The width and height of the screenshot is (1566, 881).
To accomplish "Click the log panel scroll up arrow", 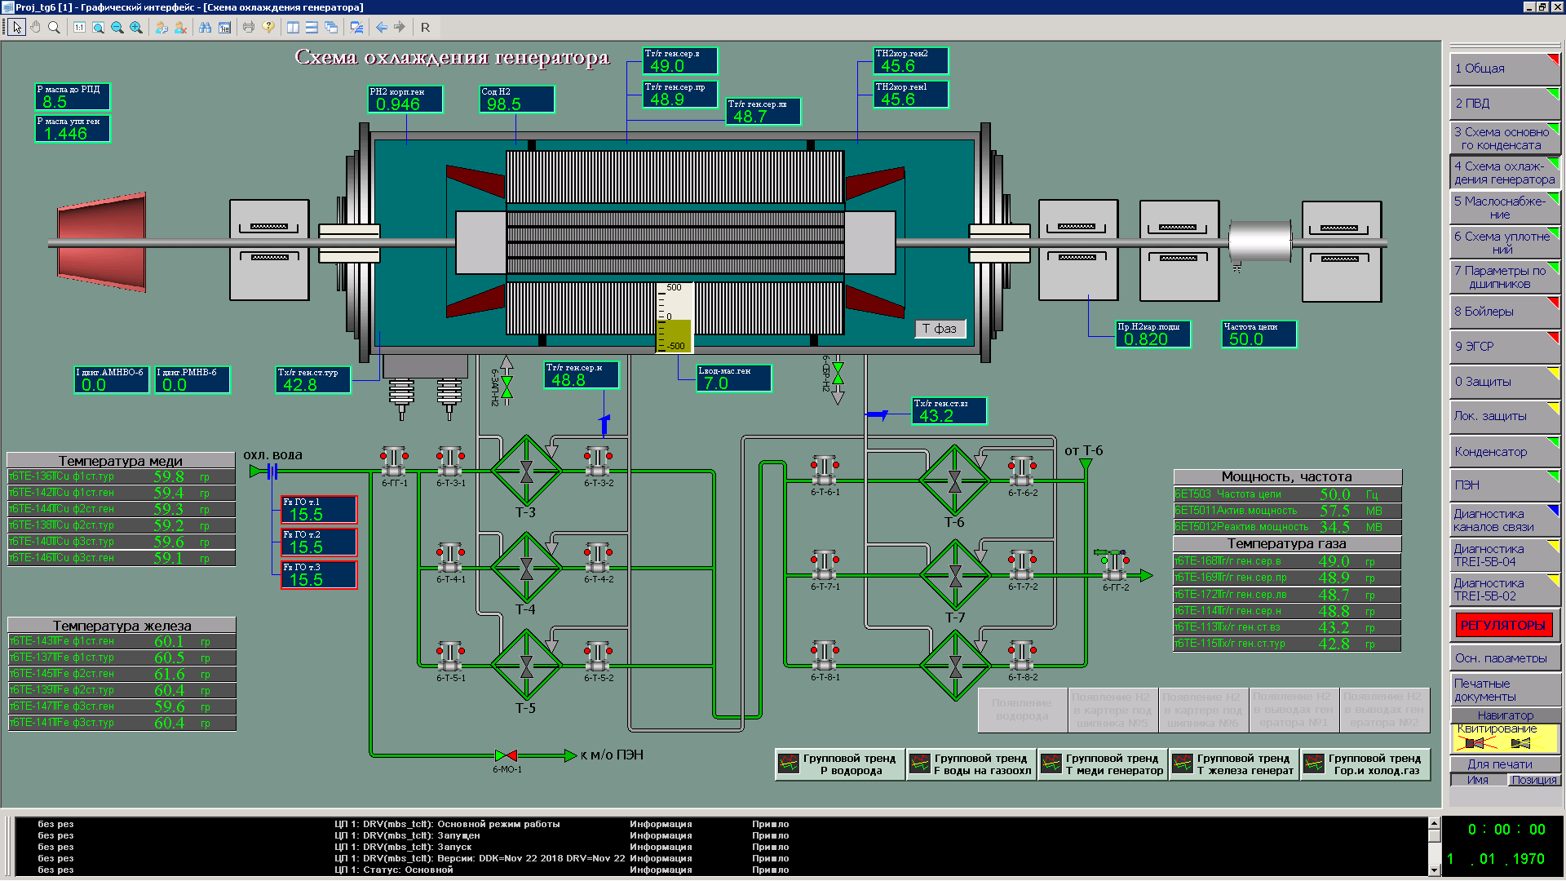I will pos(1434,823).
